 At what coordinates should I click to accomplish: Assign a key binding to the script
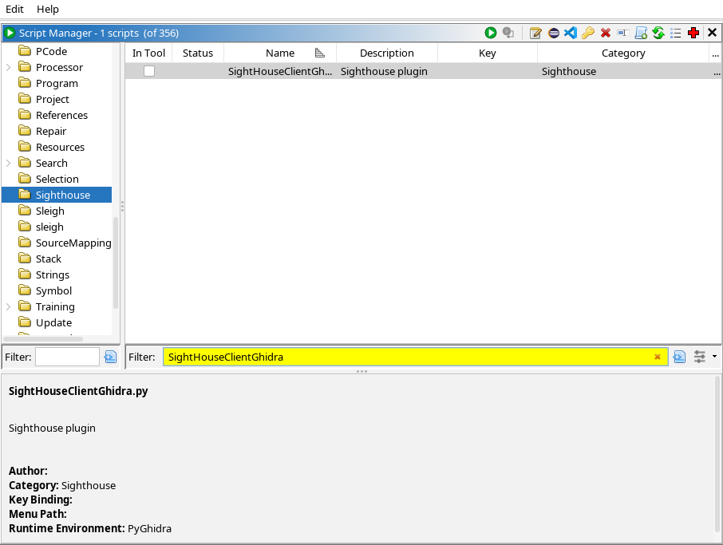click(x=589, y=34)
